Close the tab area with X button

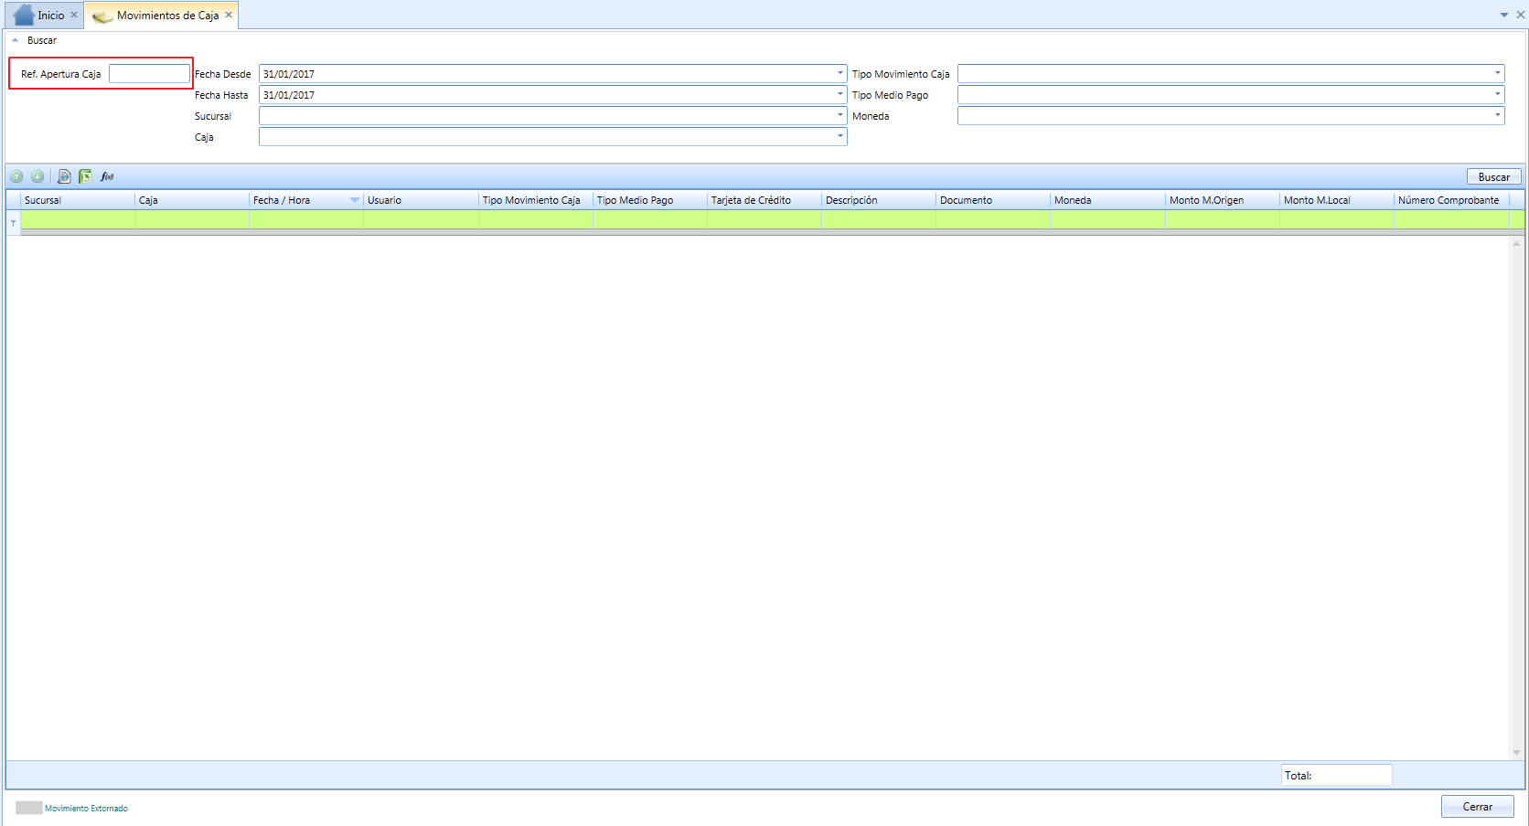tap(1521, 15)
